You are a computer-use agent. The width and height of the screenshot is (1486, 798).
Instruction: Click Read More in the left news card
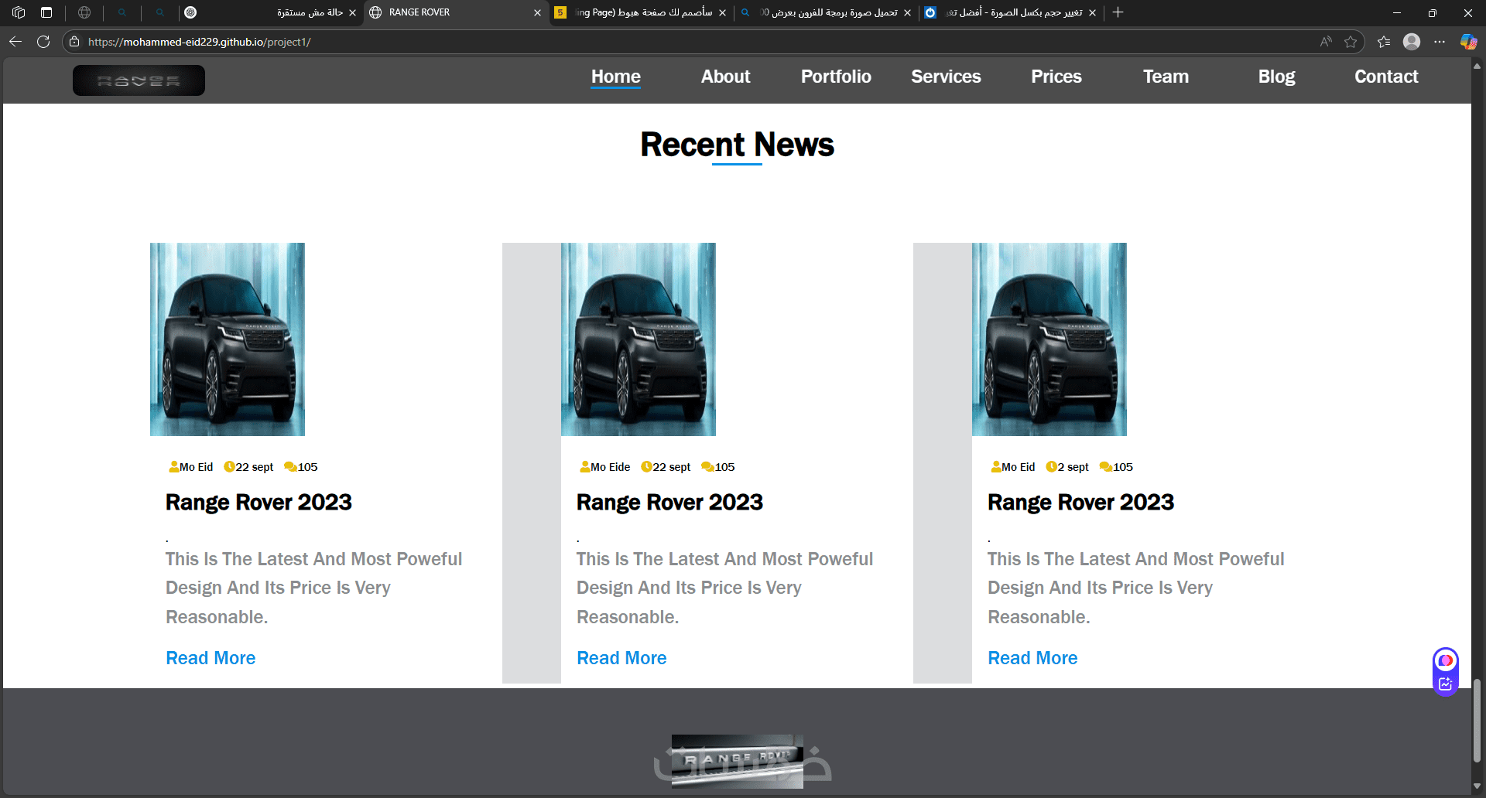[x=211, y=658]
